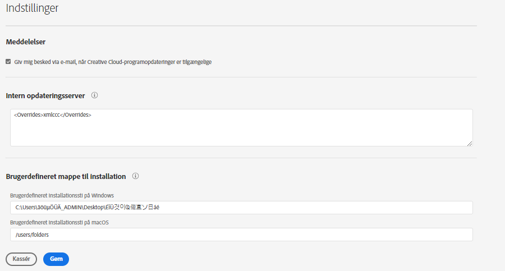This screenshot has width=505, height=271.
Task: Click the Indstillinger page heading
Action: tap(33, 8)
